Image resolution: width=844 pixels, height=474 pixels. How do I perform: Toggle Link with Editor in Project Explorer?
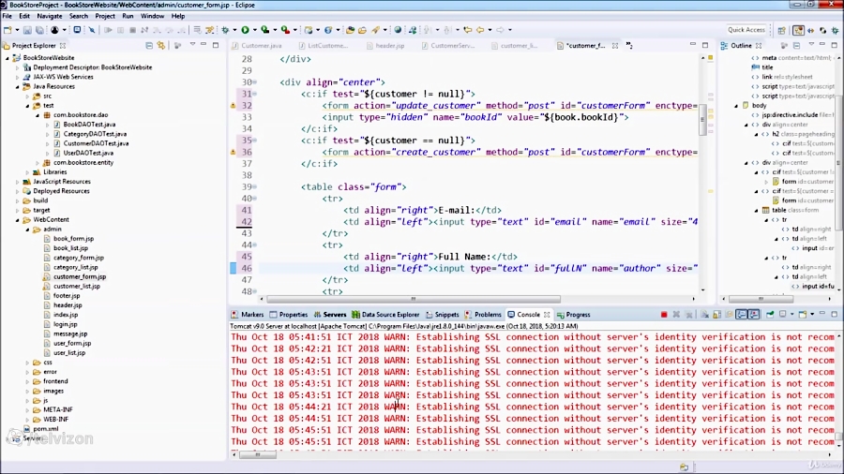click(x=161, y=46)
